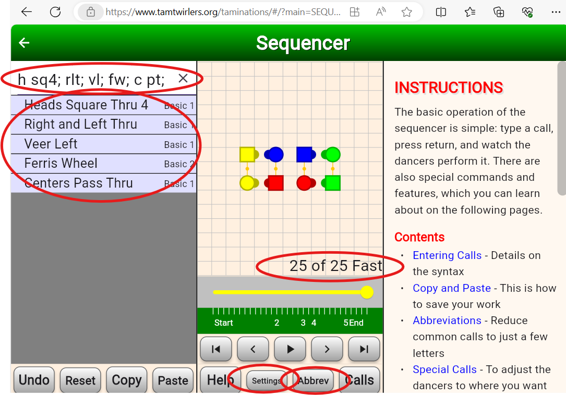
Task: Click the Reset button
Action: [80, 380]
